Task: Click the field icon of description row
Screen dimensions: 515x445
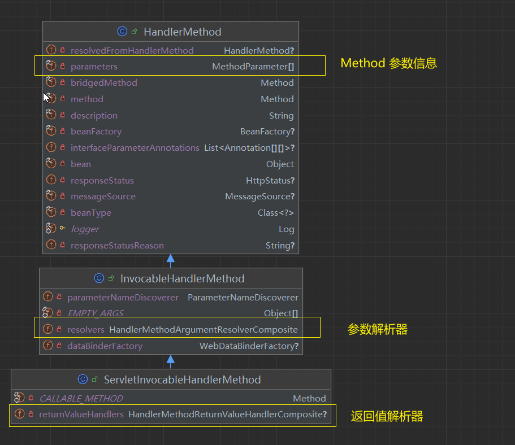Action: coord(51,115)
